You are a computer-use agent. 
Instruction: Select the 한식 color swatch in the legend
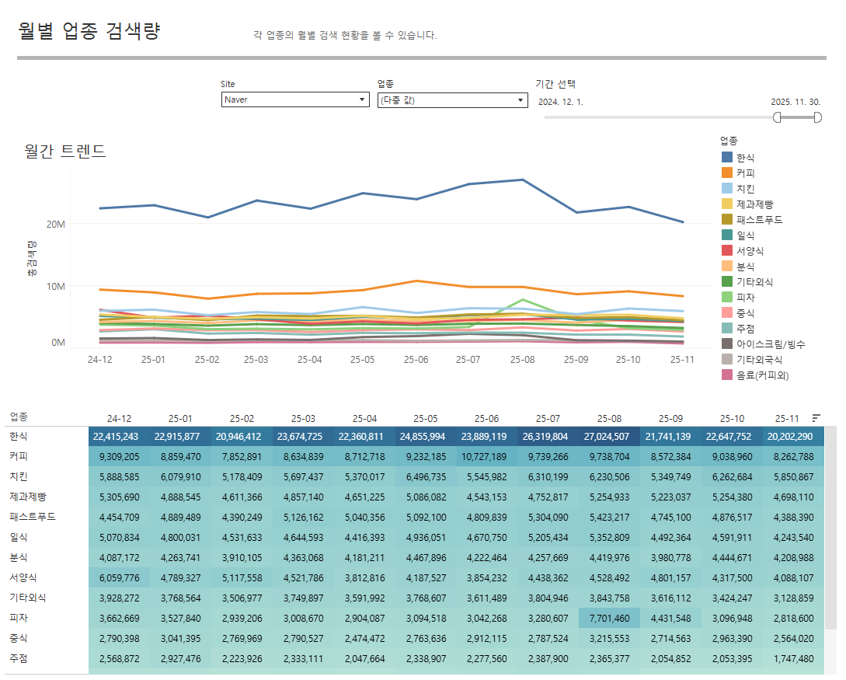pos(727,158)
